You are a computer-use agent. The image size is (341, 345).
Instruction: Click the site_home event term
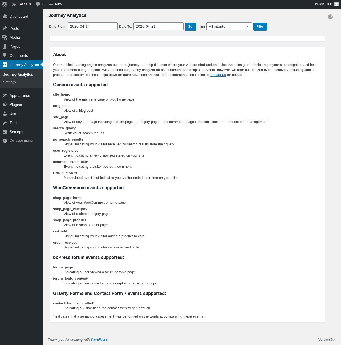coord(62,95)
